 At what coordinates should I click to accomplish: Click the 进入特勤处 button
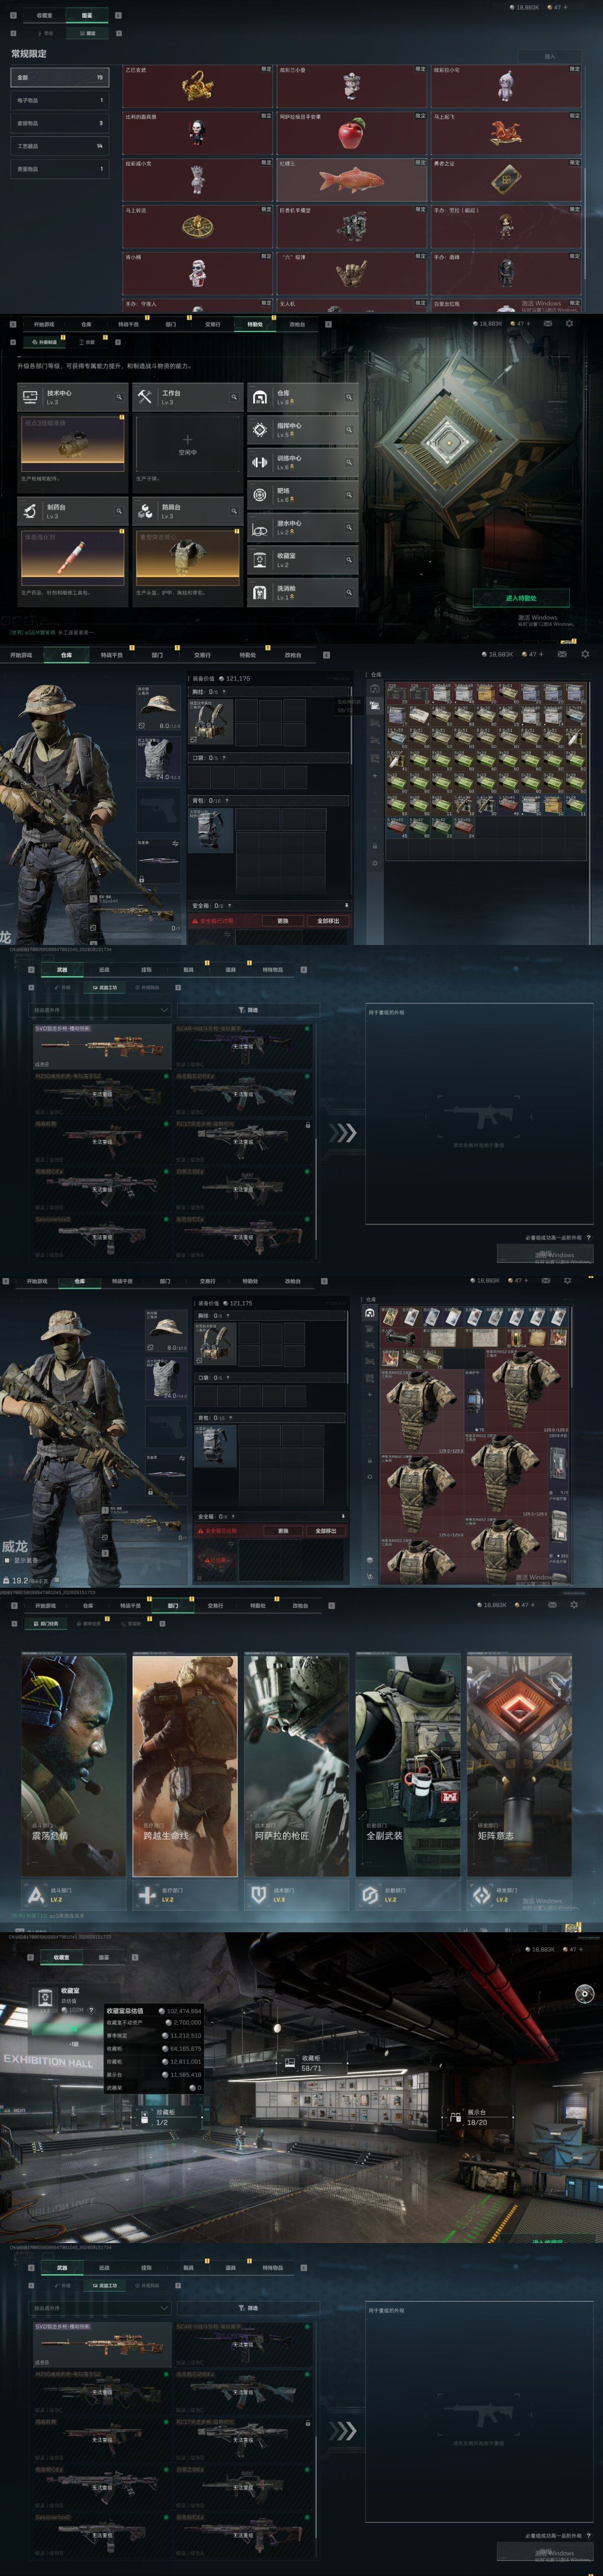pos(520,598)
